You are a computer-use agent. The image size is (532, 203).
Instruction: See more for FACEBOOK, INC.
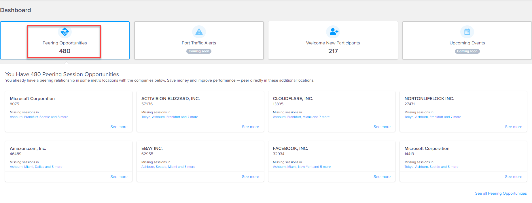(382, 177)
